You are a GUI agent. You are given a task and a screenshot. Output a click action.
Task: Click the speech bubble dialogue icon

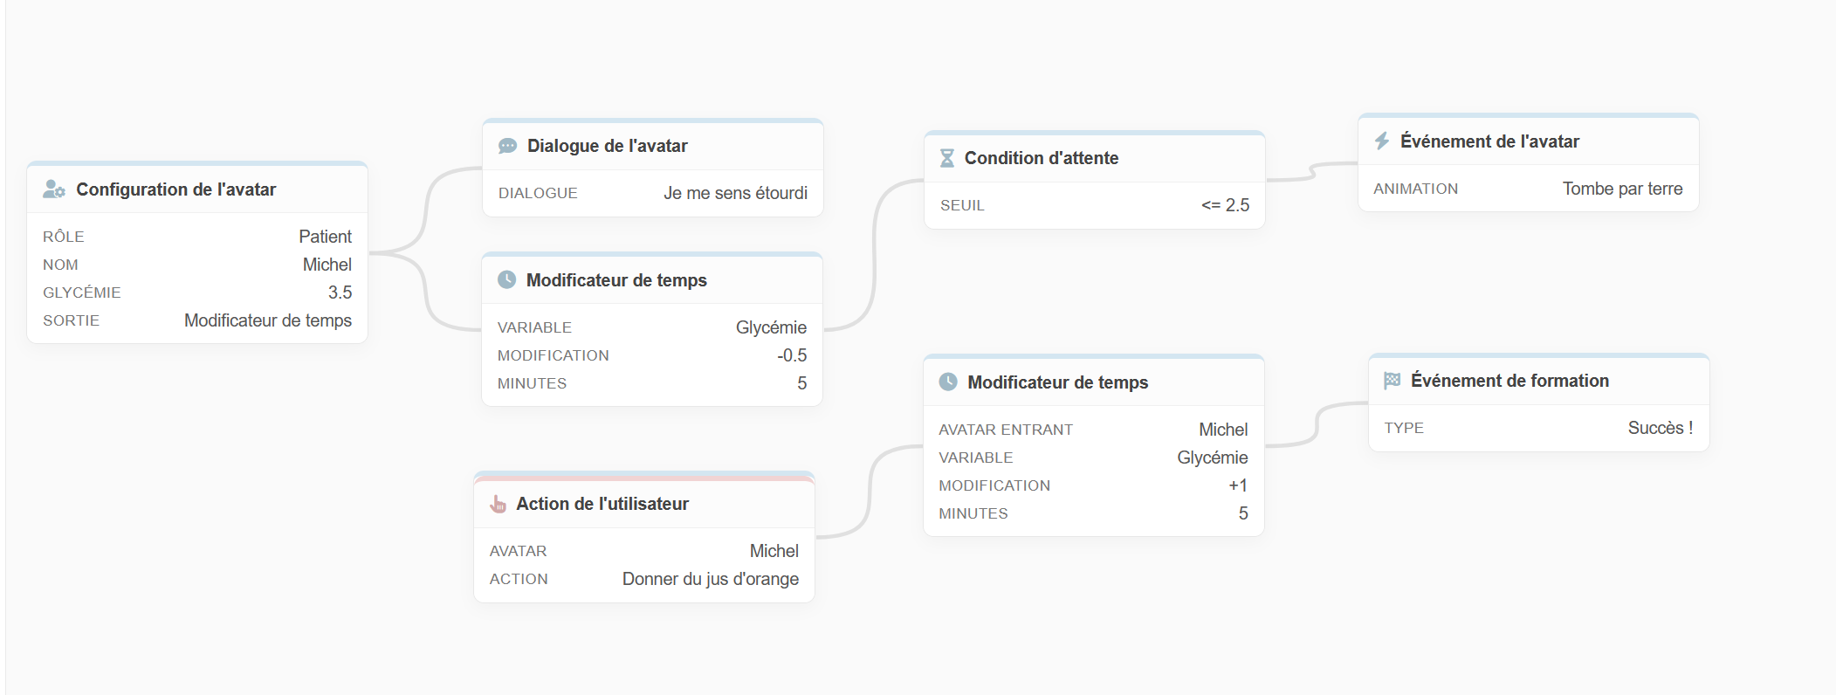point(507,146)
